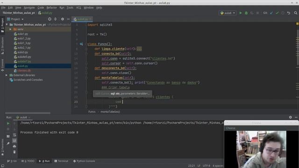Open Search Everywhere magnifier icon
Viewport: 299px width, 168px height.
click(x=296, y=13)
